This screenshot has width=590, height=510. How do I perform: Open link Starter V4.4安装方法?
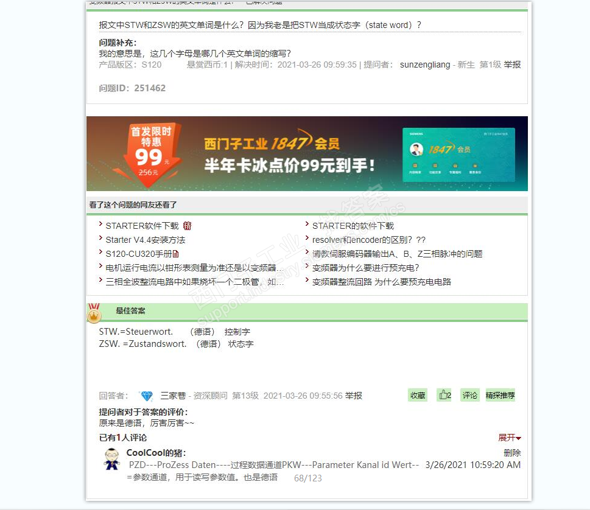pyautogui.click(x=146, y=240)
